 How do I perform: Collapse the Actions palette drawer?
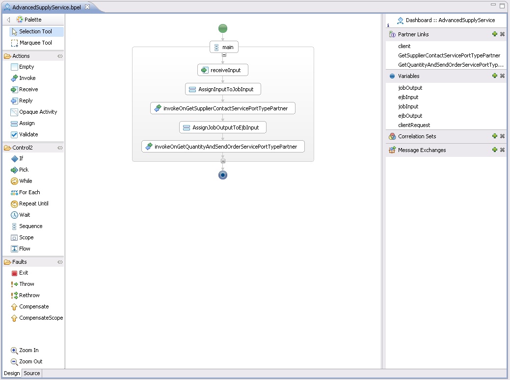60,56
